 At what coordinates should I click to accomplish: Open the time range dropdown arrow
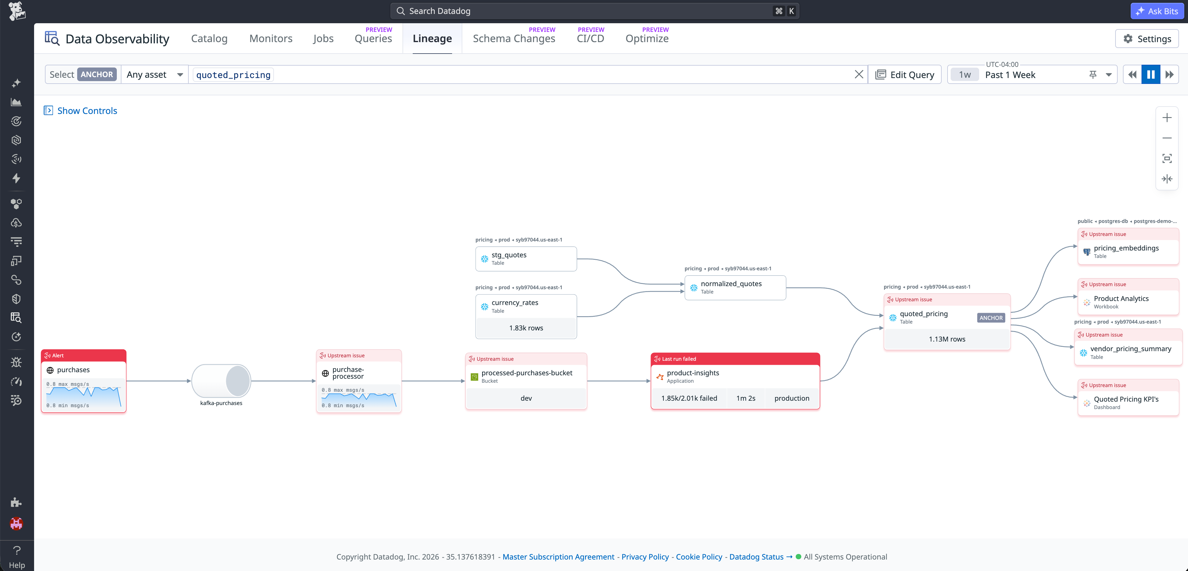tap(1109, 75)
